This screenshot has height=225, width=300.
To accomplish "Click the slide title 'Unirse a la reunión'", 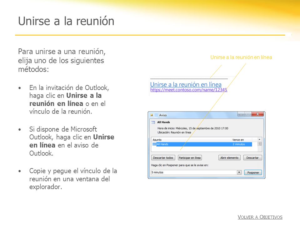I will (66, 21).
